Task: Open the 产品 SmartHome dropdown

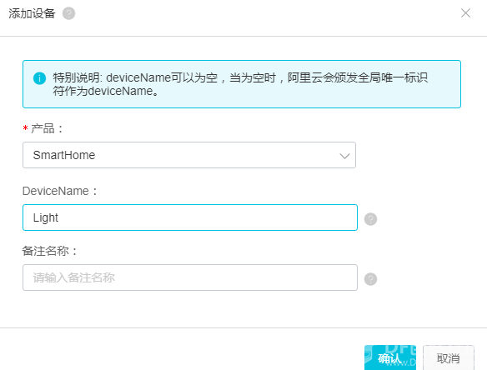Action: click(x=189, y=155)
